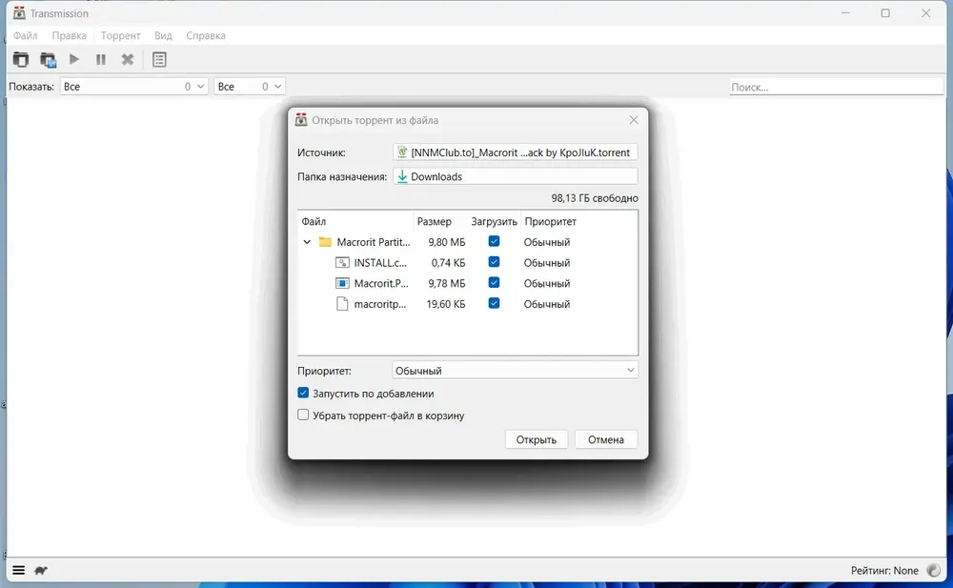Click the 9,78 МБ size value
Viewport: 953px width, 588px height.
tap(447, 283)
